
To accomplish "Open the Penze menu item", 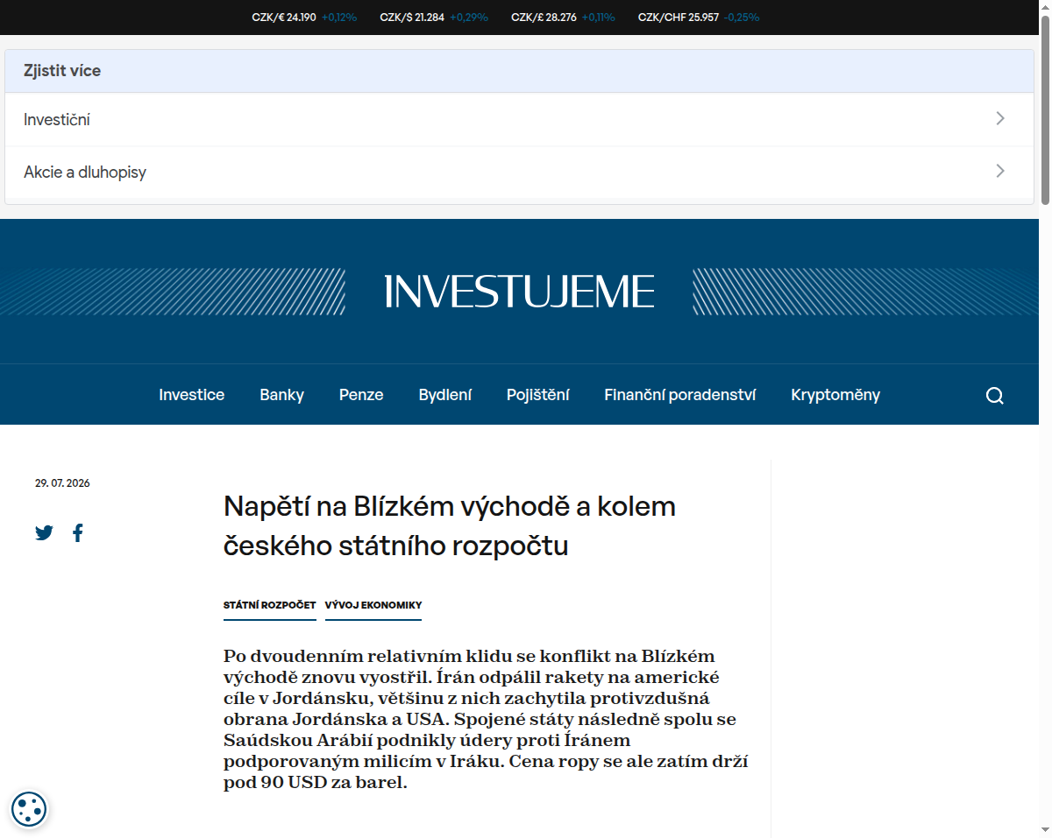I will point(361,395).
